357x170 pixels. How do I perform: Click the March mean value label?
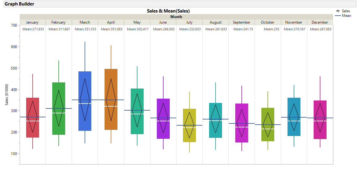pyautogui.click(x=85, y=29)
